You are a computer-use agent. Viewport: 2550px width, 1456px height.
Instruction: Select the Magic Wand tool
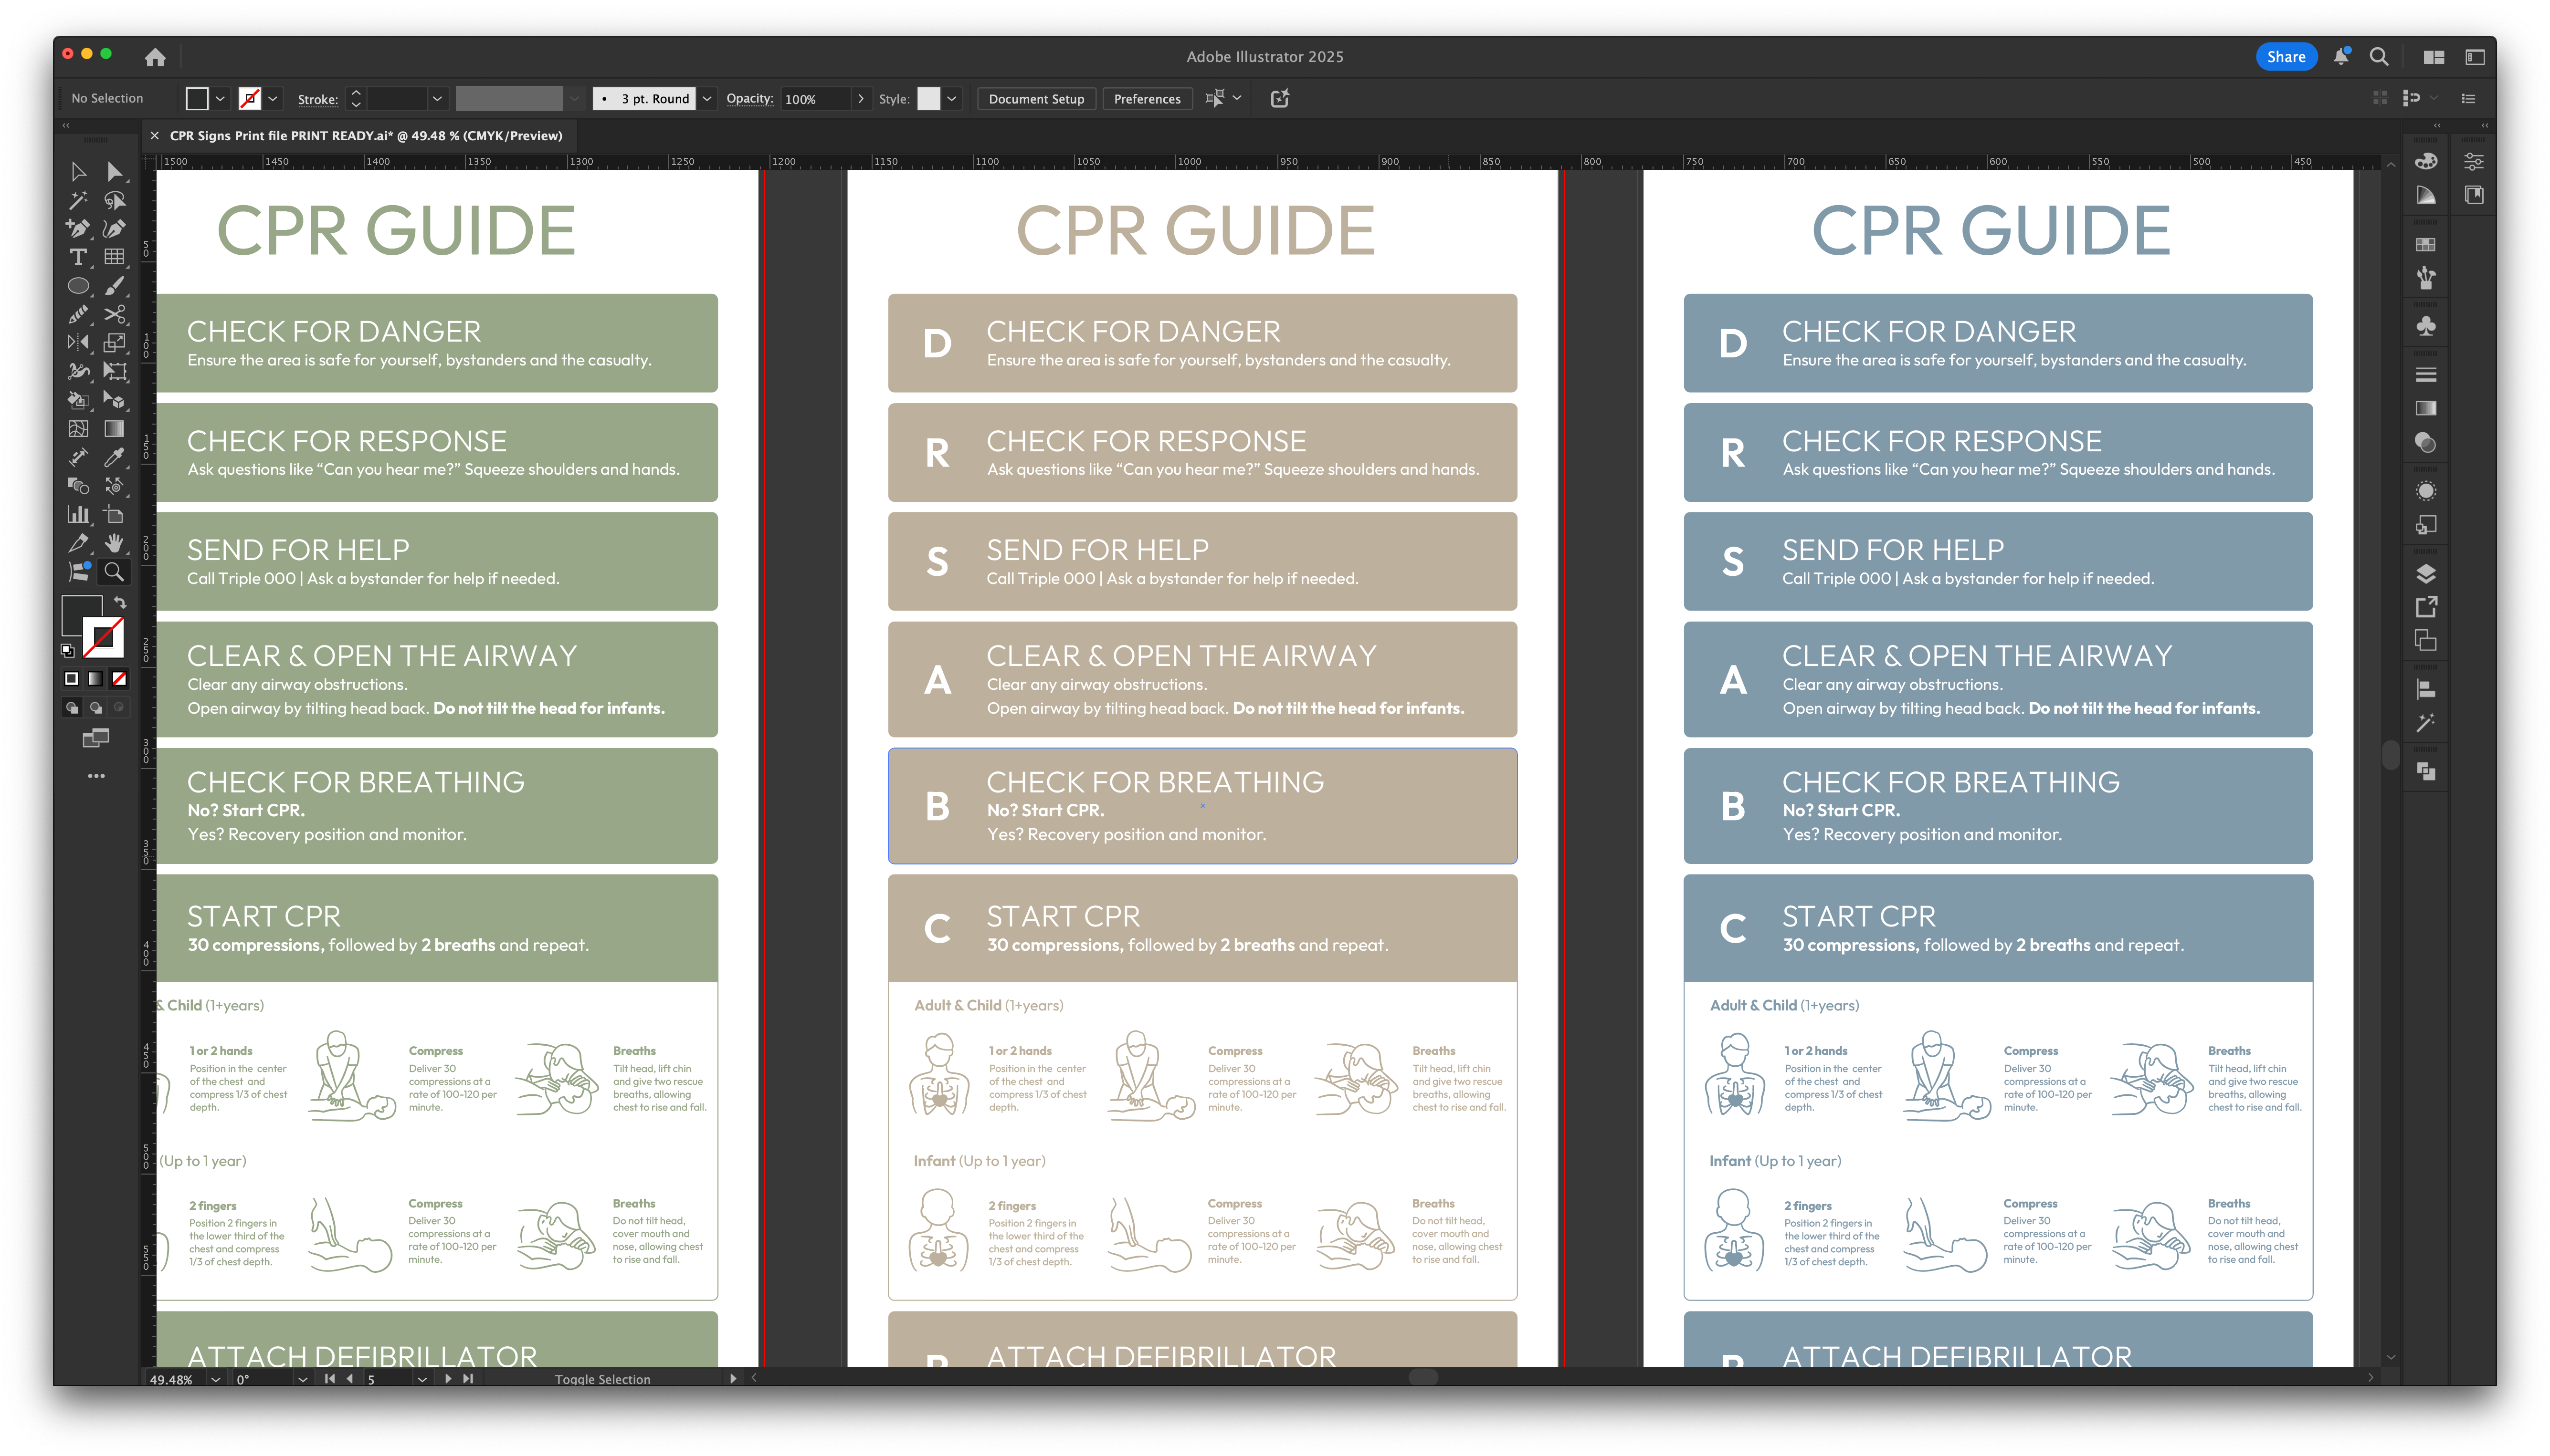tap(78, 200)
